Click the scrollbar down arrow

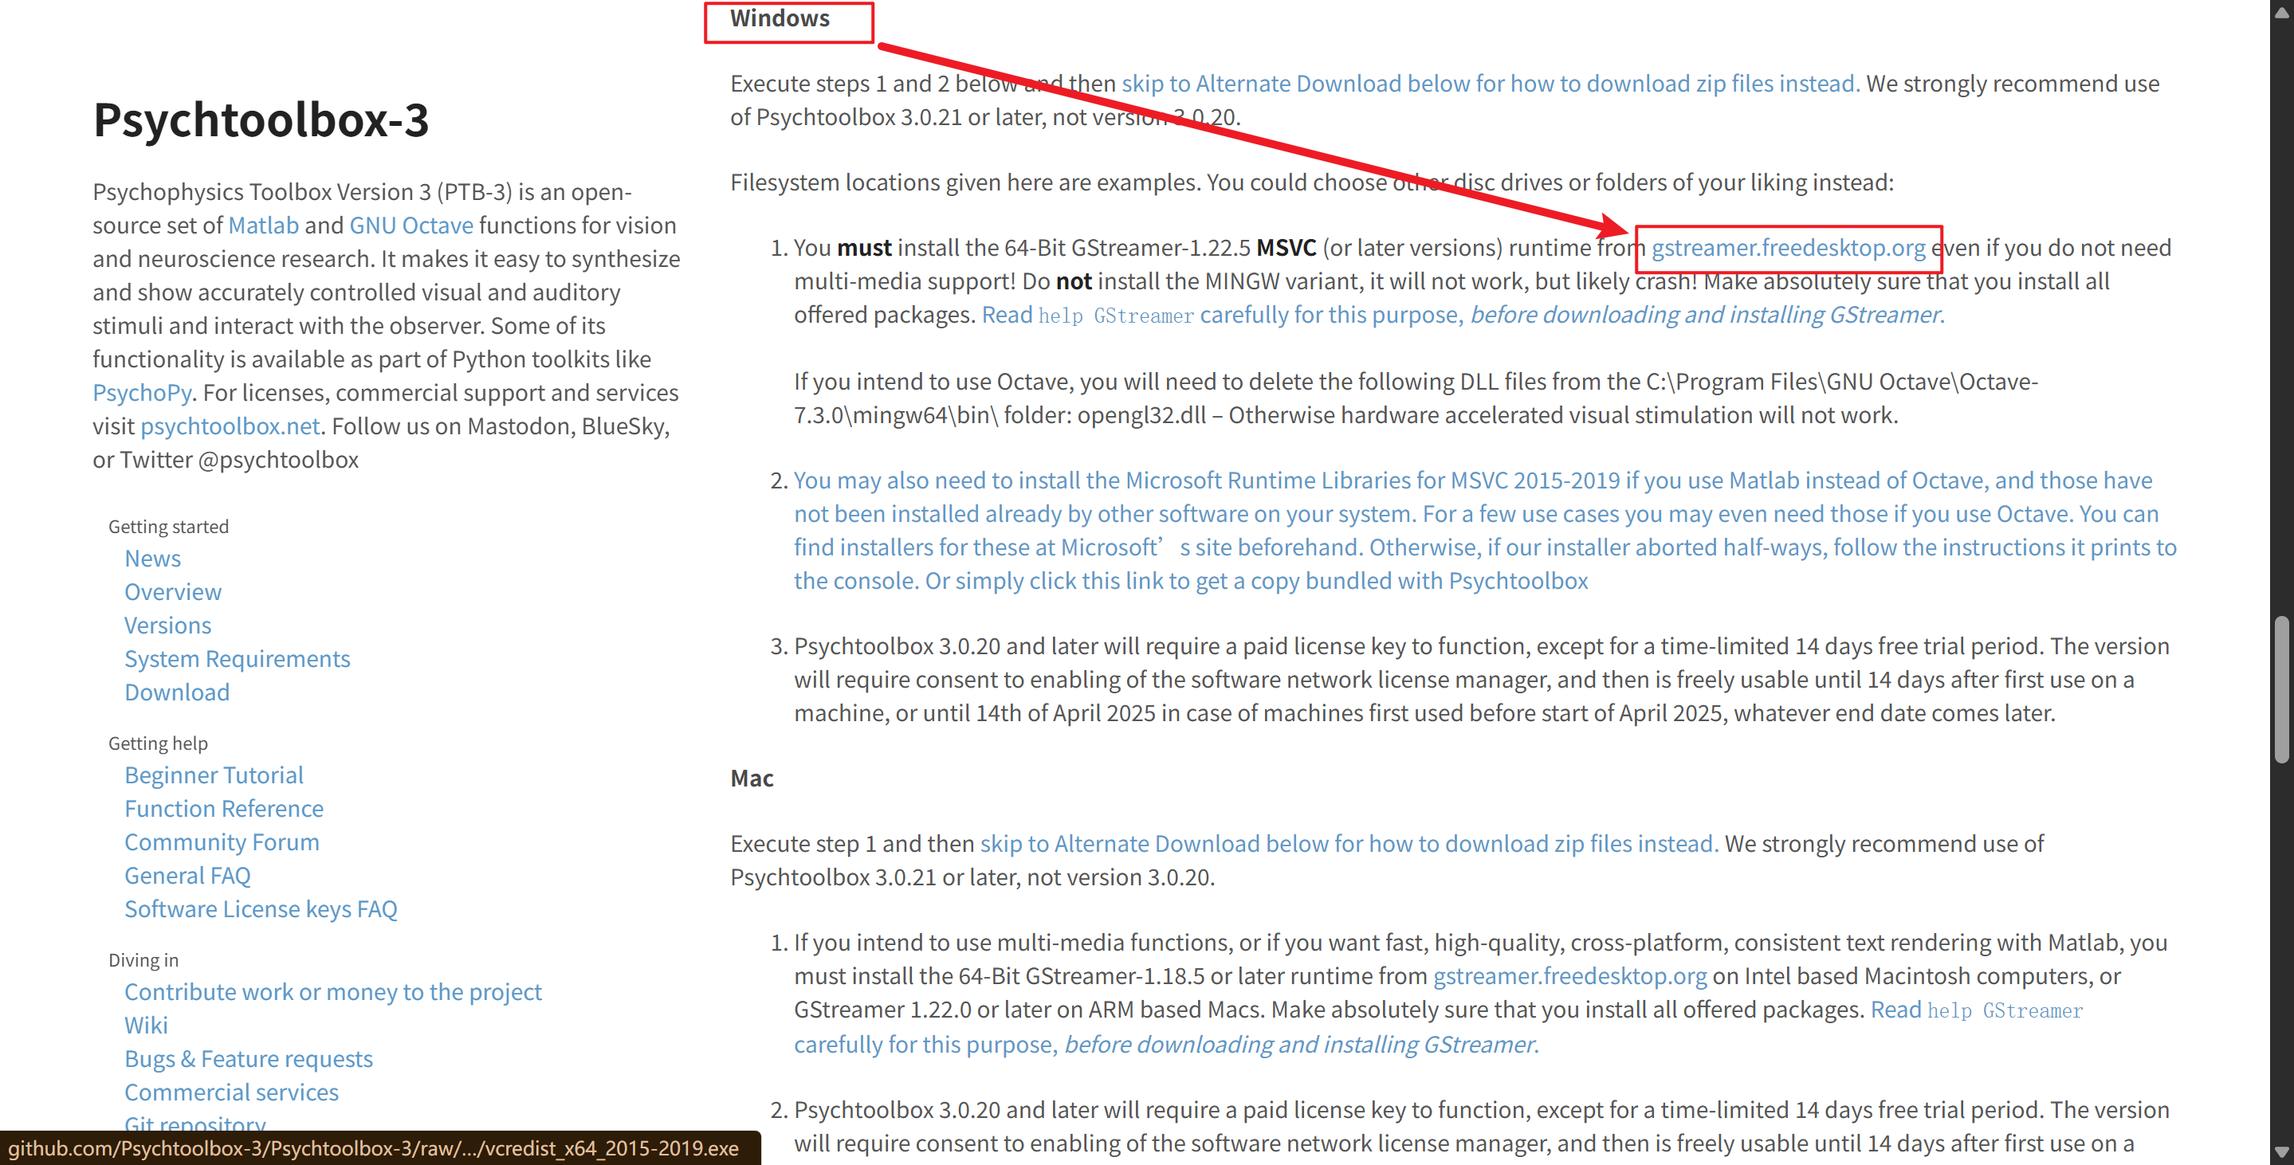[x=2281, y=1152]
